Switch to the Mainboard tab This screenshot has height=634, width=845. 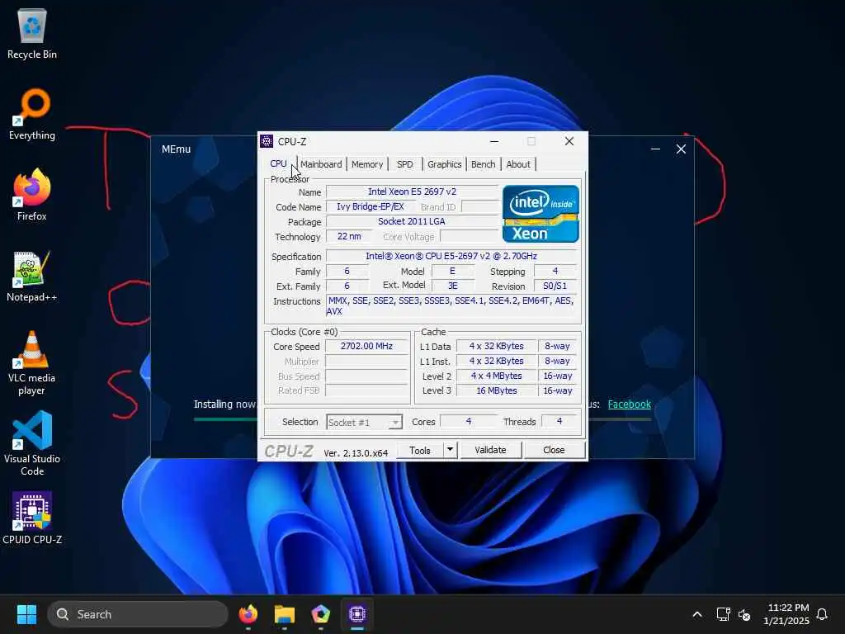[321, 164]
